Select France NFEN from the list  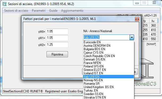pos(108,63)
